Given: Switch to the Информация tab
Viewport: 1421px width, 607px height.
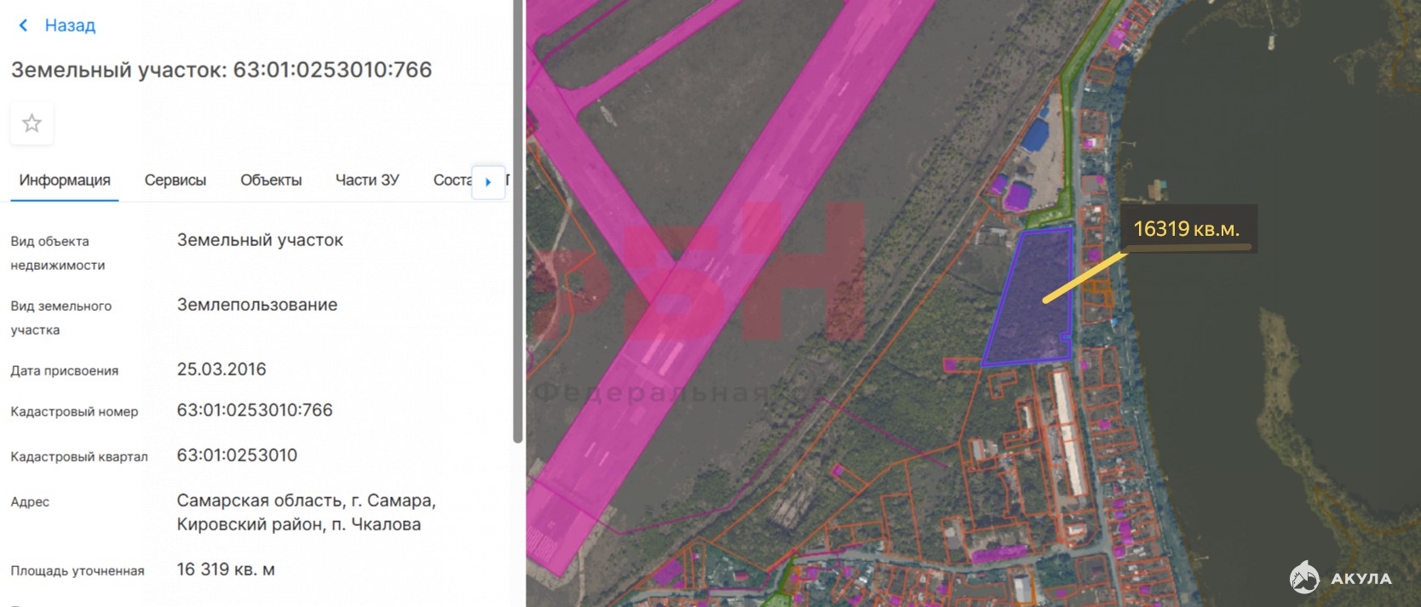Looking at the screenshot, I should pyautogui.click(x=65, y=180).
